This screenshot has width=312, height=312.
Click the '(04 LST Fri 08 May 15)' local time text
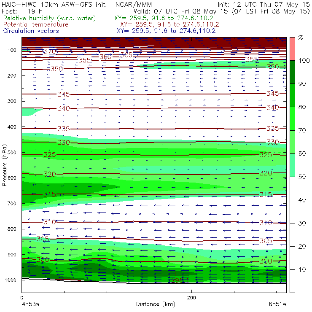coord(271,11)
